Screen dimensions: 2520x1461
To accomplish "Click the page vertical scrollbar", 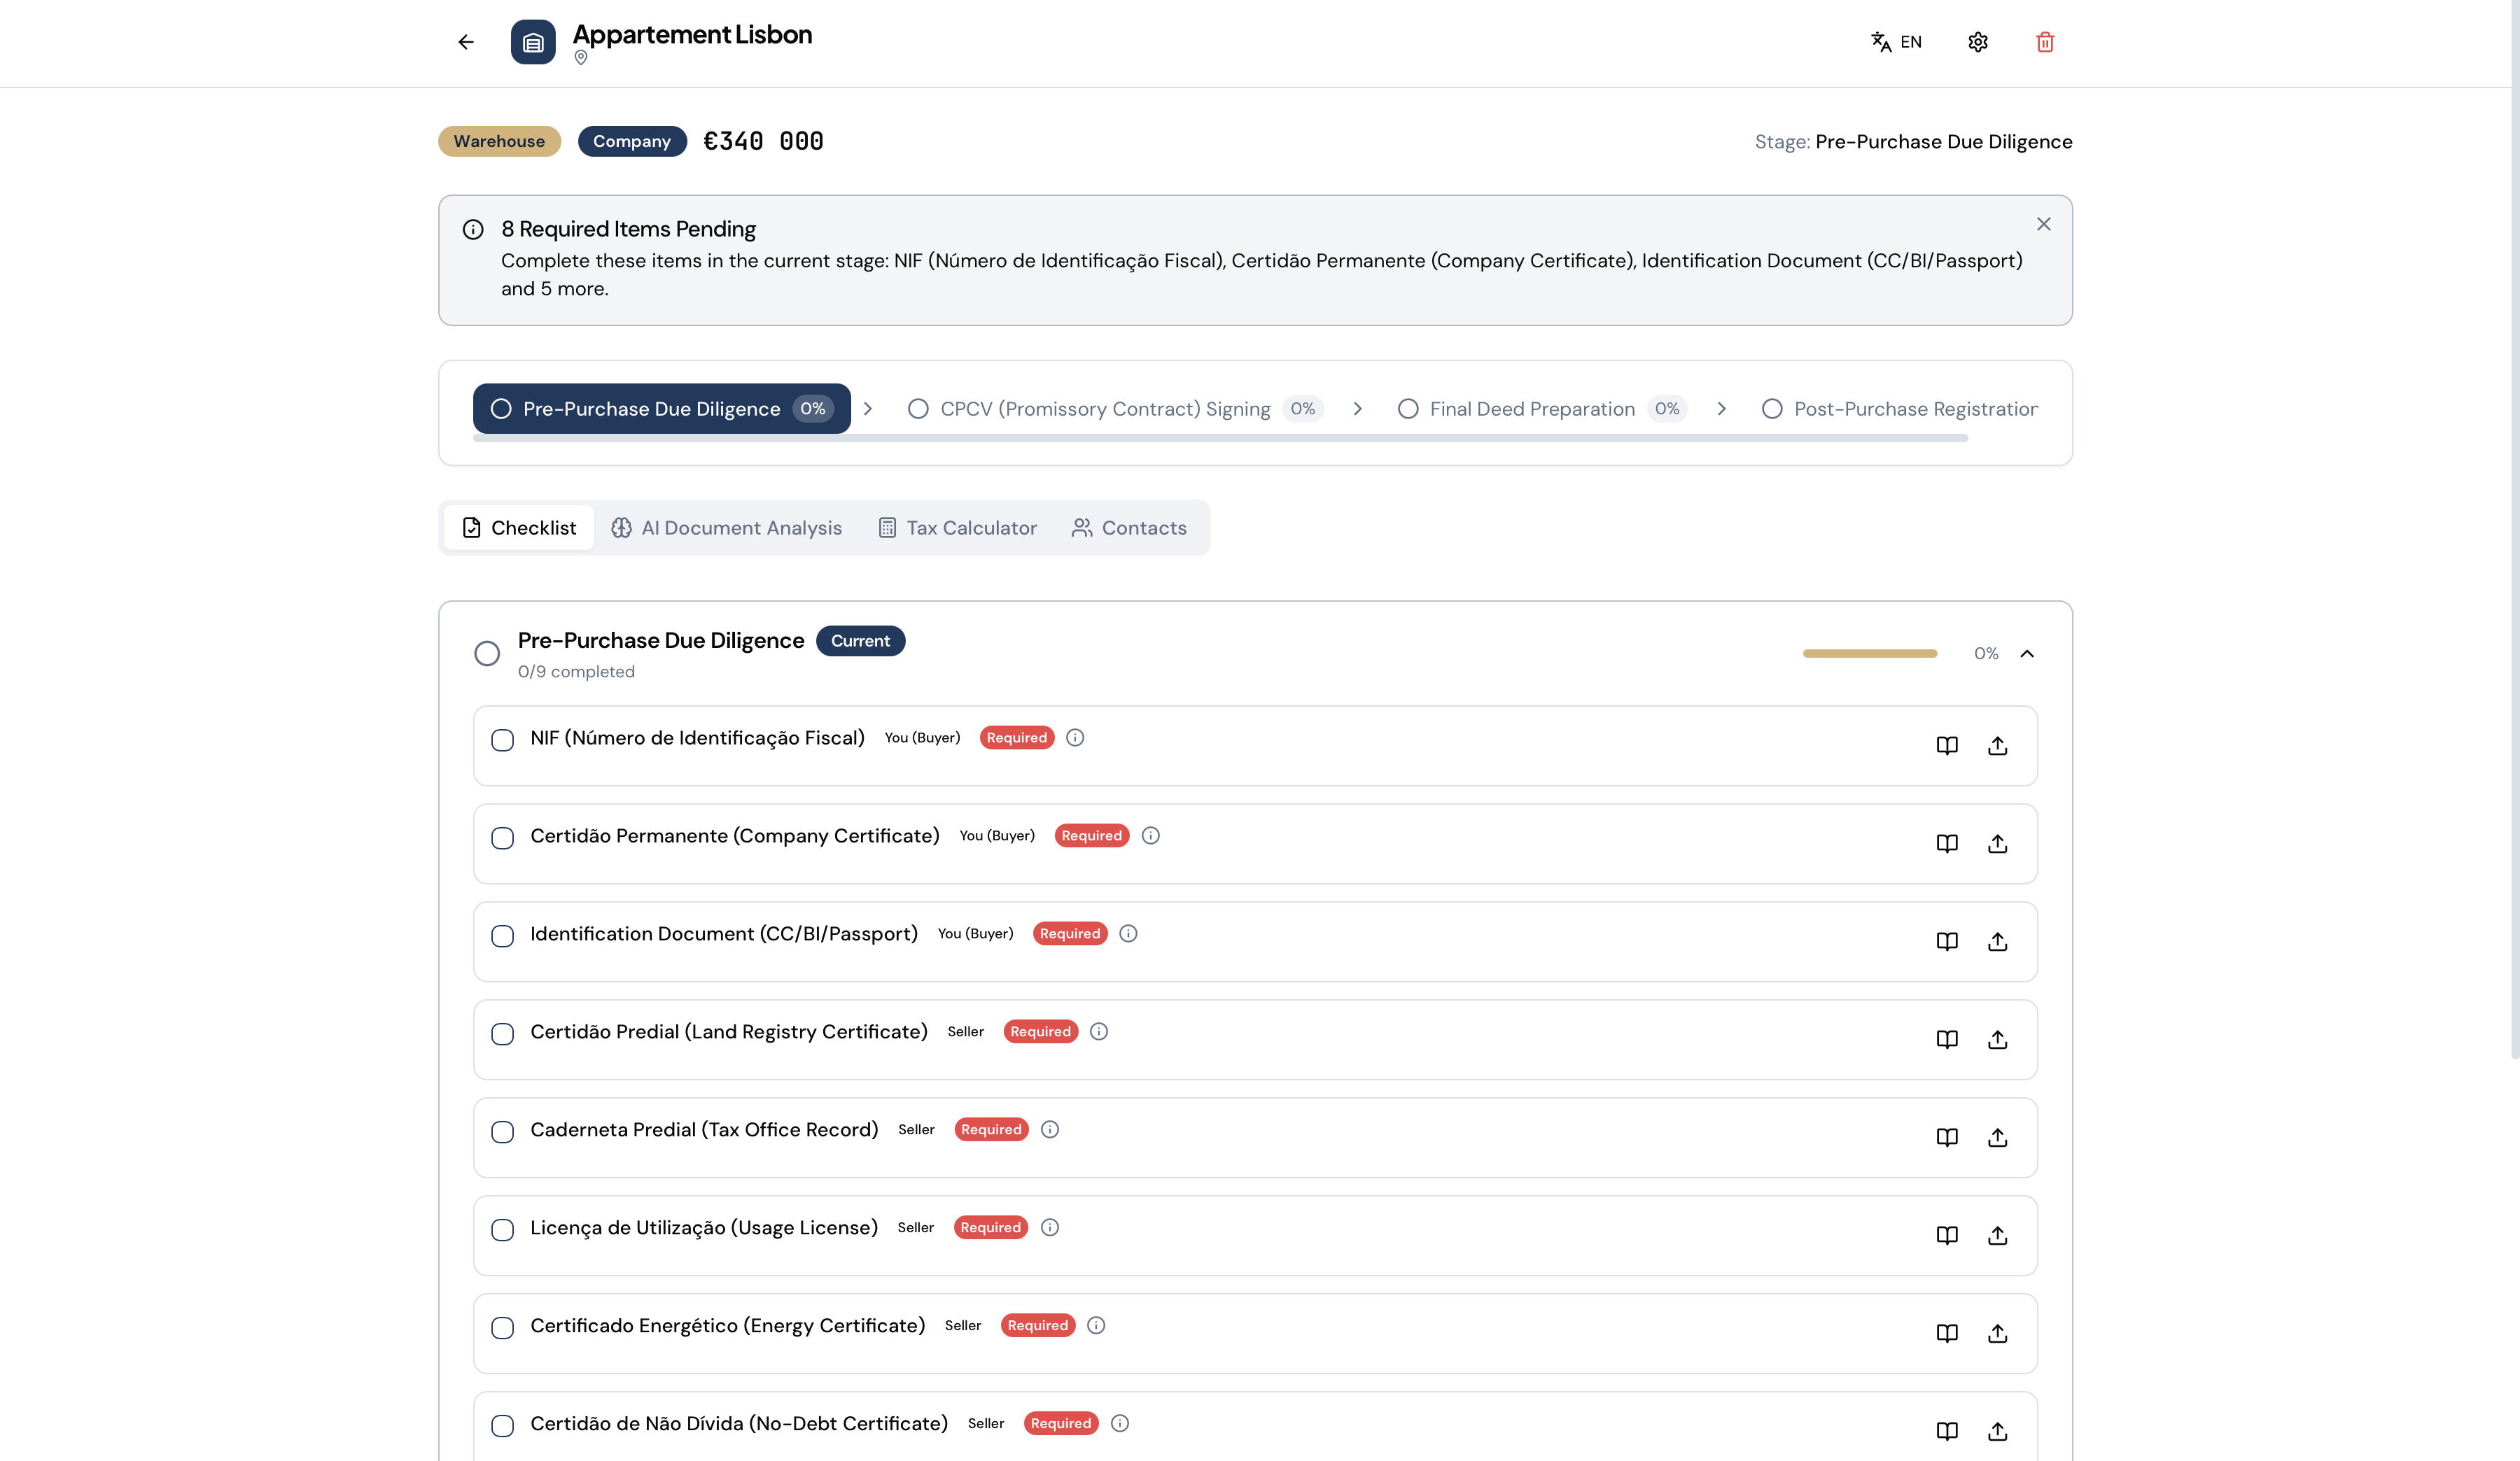I will [x=2514, y=530].
